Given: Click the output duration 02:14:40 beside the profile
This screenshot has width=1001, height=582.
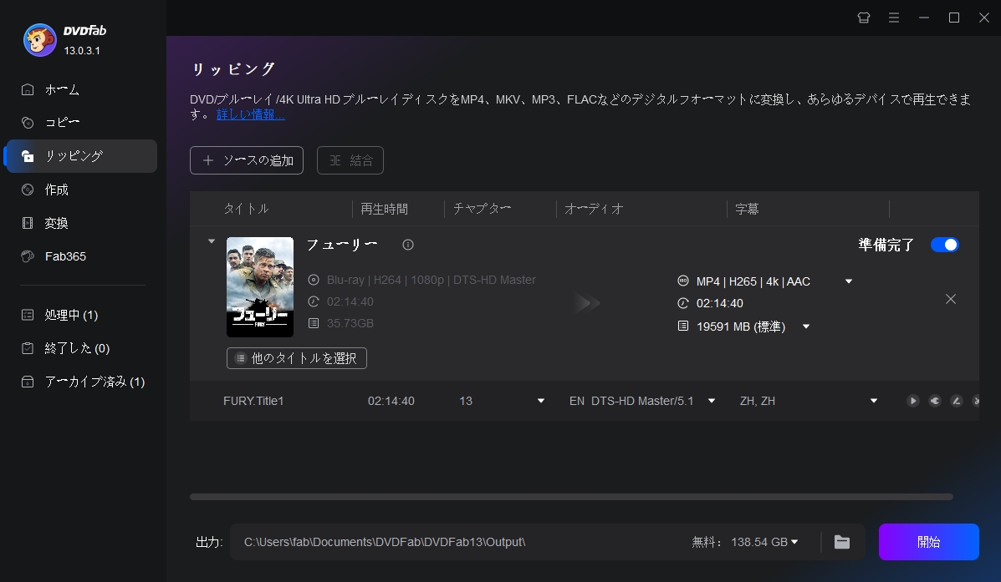Looking at the screenshot, I should [719, 303].
